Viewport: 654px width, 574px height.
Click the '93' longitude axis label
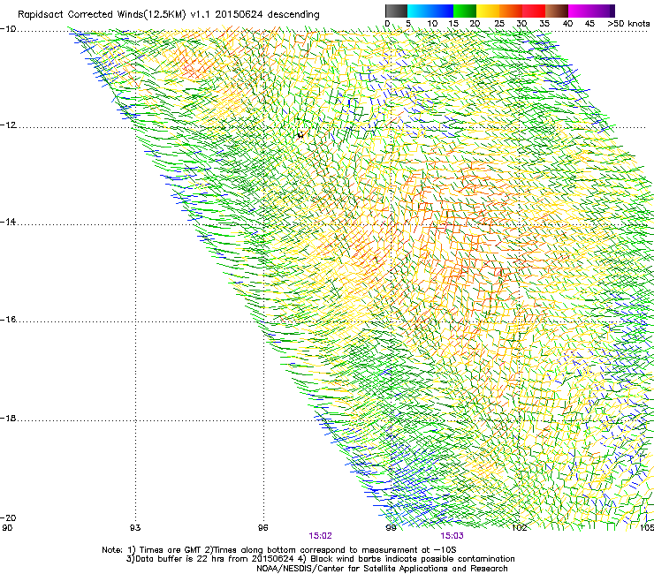(135, 528)
